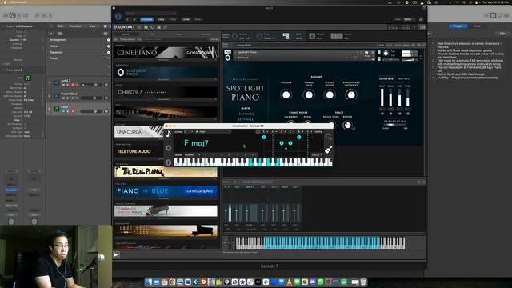Record-enable the selected instrument track
The height and width of the screenshot is (288, 512).
[73, 111]
